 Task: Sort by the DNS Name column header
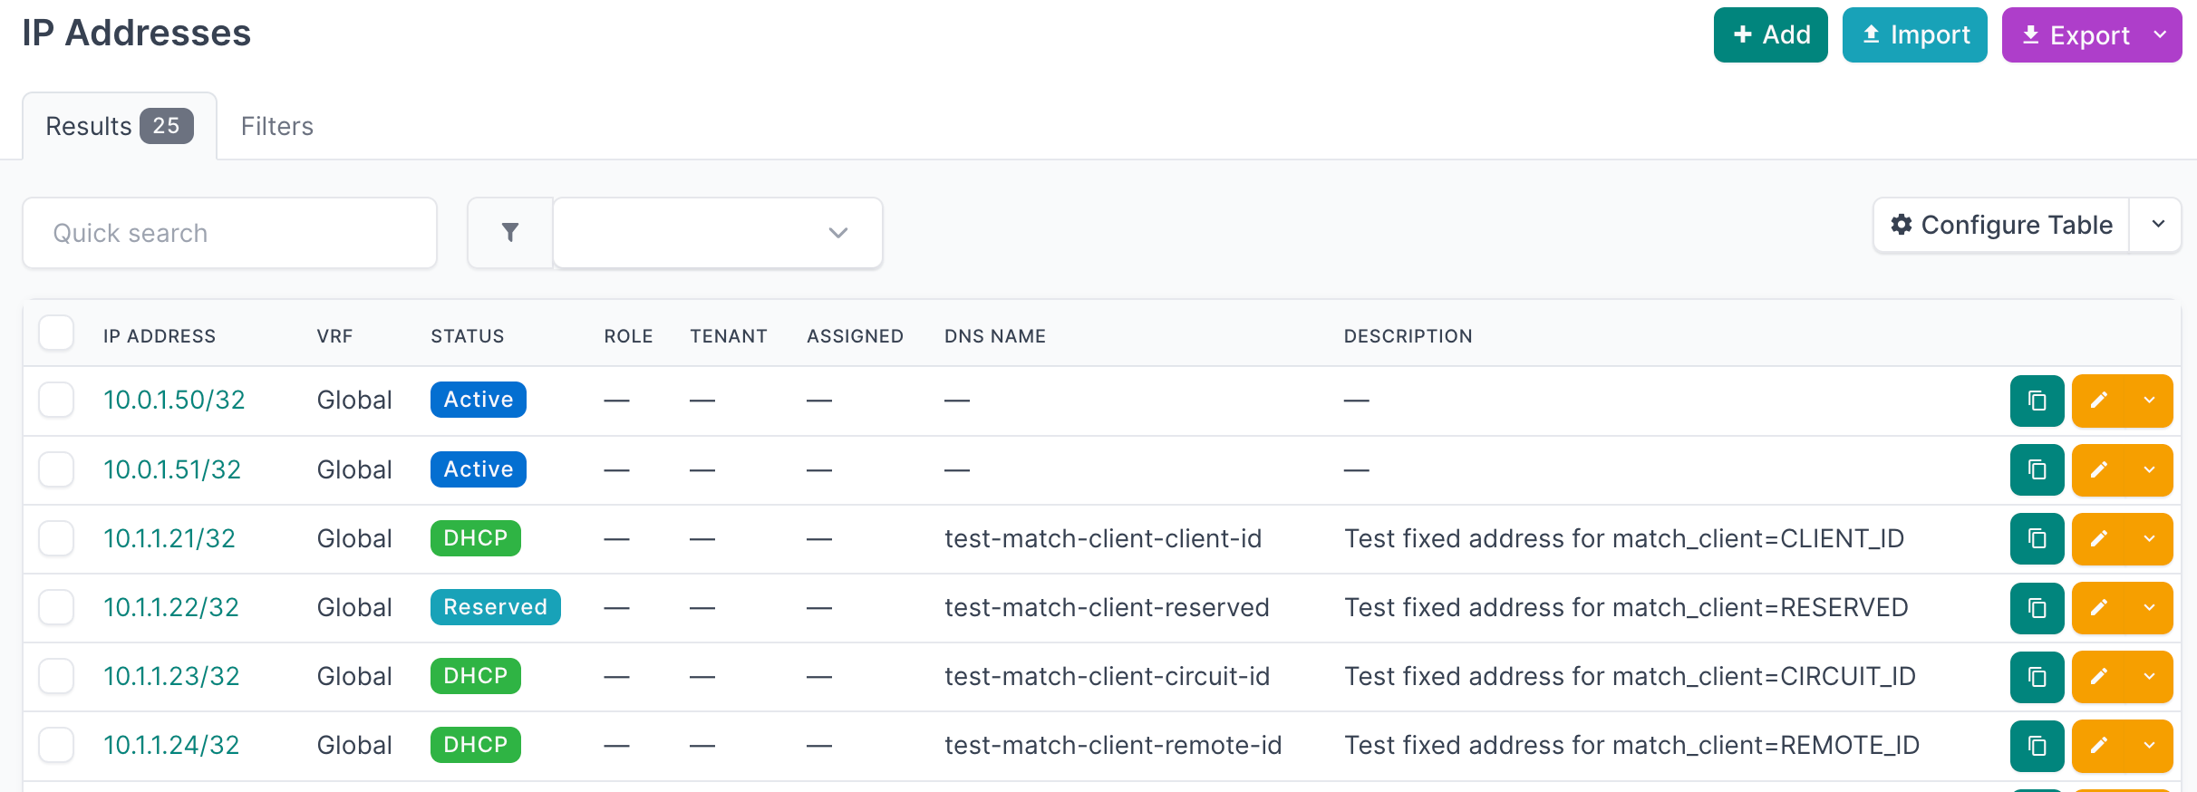click(995, 336)
